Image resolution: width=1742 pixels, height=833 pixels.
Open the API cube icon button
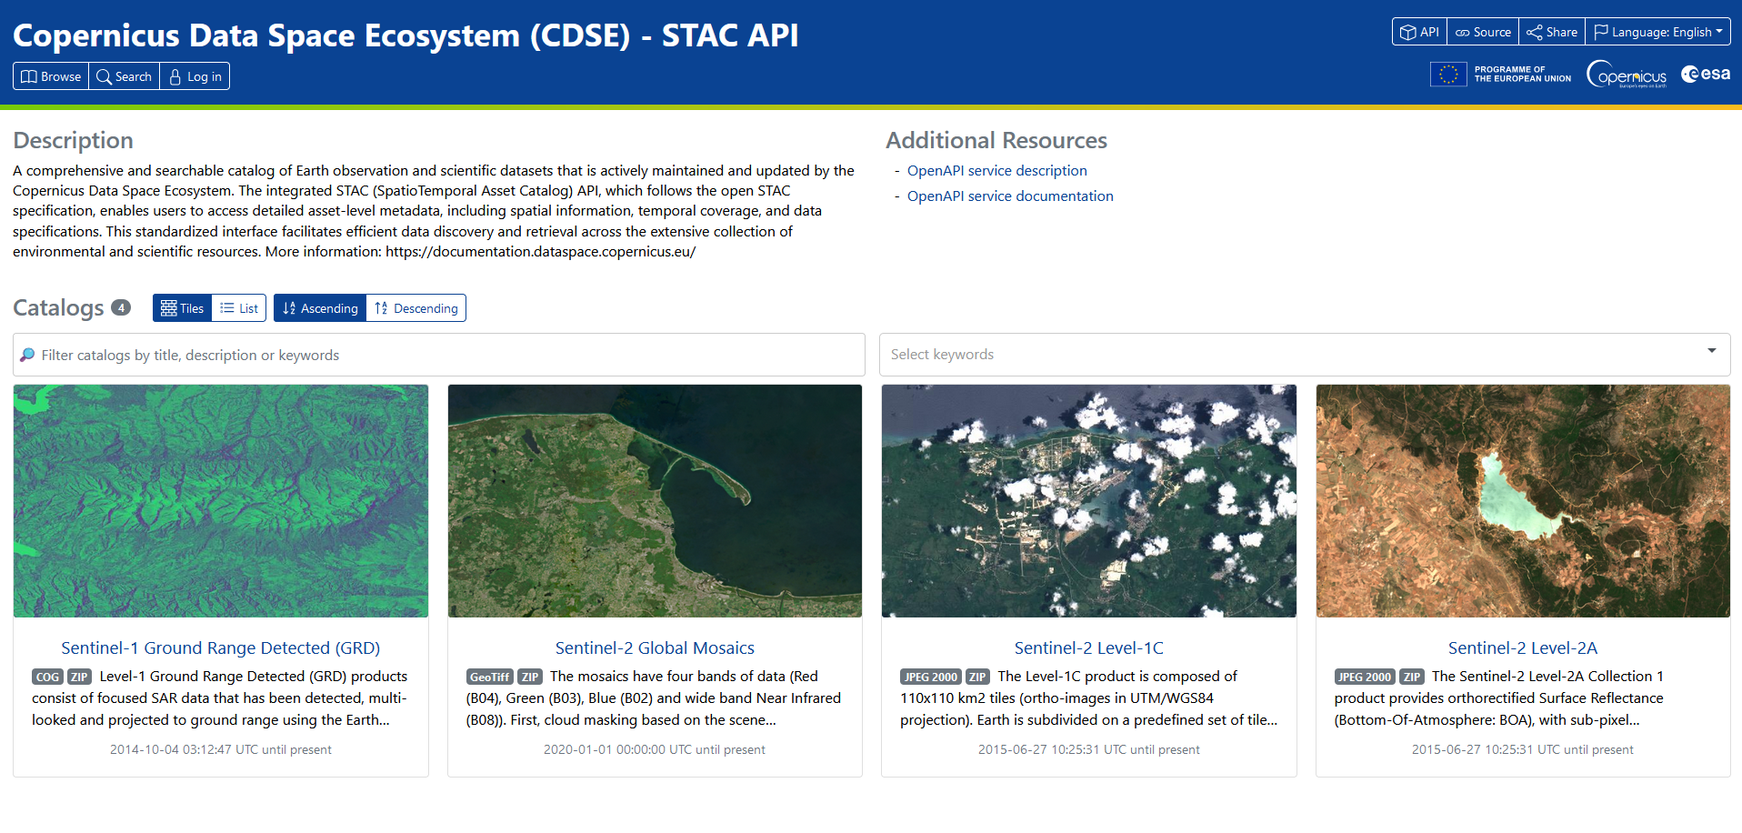click(x=1419, y=32)
